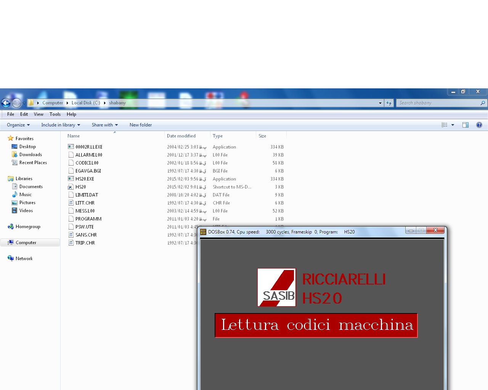Toggle the preview pane icon

[466, 125]
